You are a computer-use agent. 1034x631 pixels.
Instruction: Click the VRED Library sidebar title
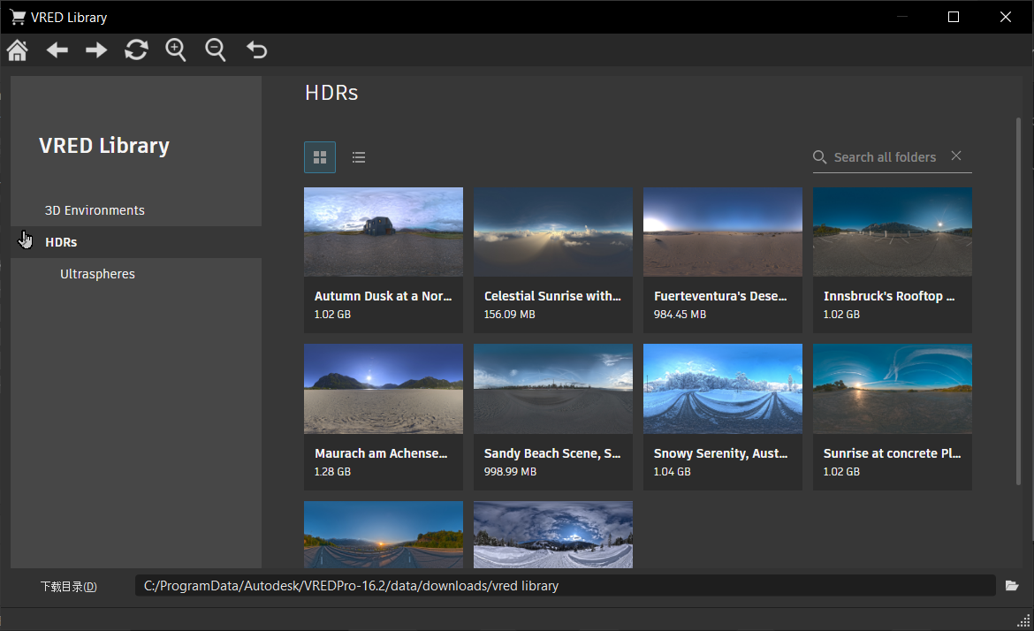point(104,146)
